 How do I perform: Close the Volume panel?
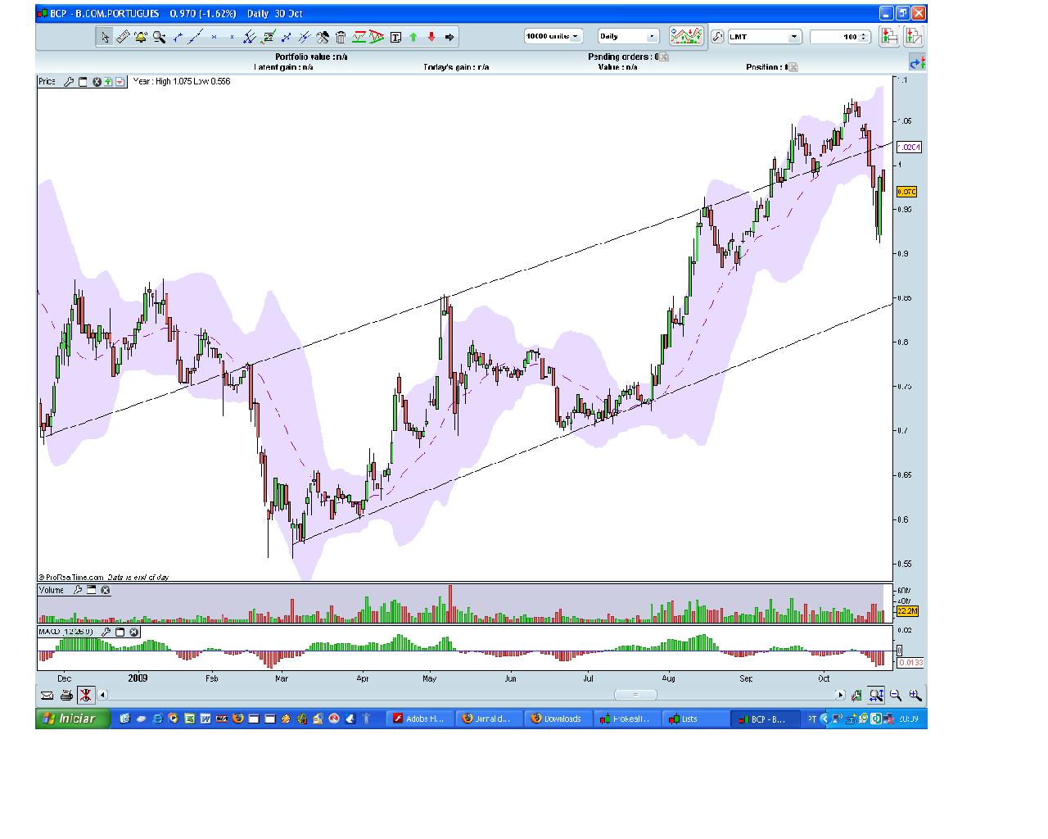[106, 590]
